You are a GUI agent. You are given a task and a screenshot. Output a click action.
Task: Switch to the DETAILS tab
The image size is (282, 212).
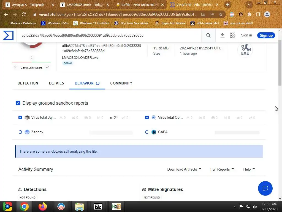[x=56, y=83]
